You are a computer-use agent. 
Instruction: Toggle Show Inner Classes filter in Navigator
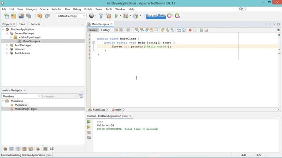pos(31,149)
